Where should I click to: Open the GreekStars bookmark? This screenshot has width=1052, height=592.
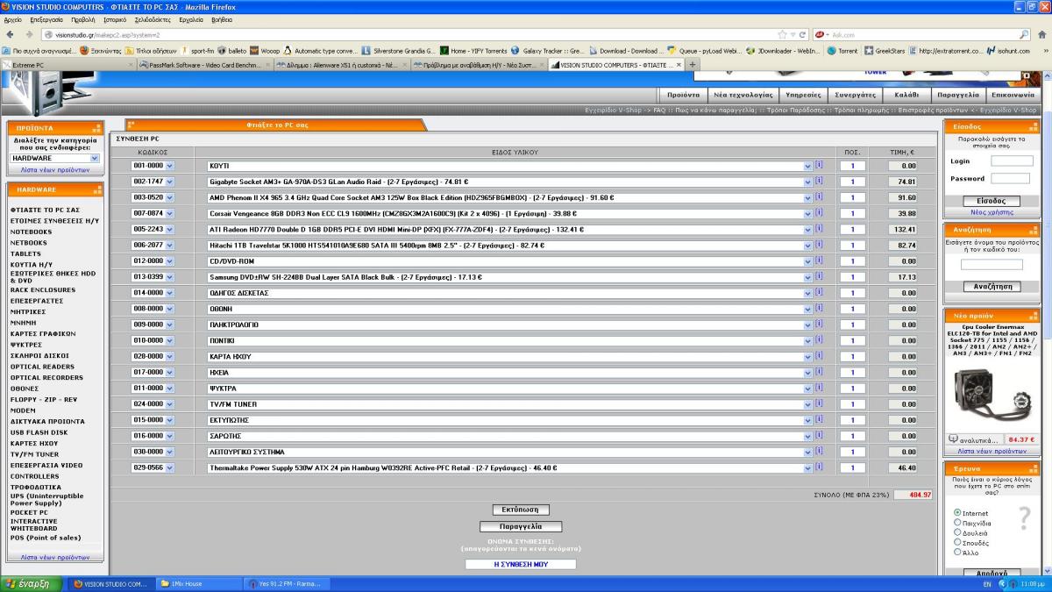(885, 50)
